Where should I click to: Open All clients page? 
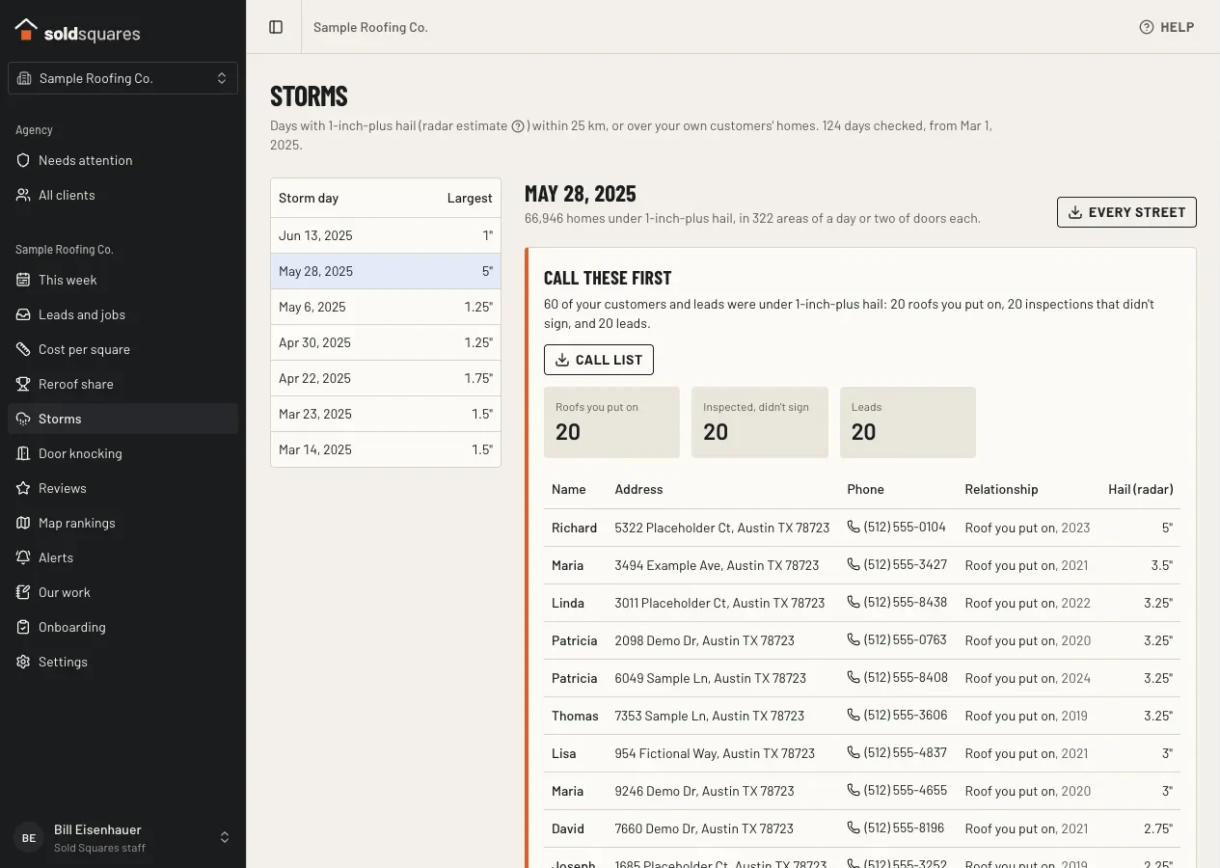(122, 195)
